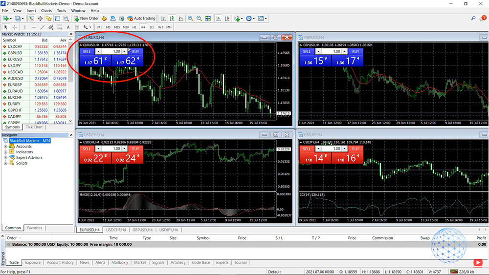Screen dimensions: 489x275
Task: Open the Profiles toolbar icon
Action: (18, 19)
